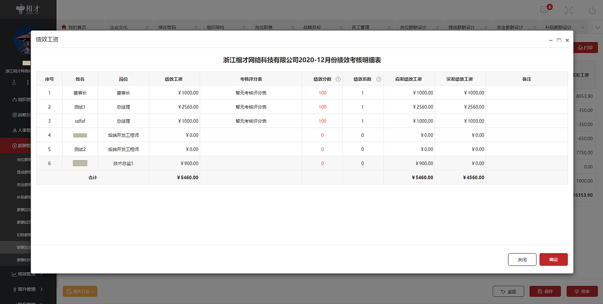This screenshot has width=603, height=304.
Task: Click the power logout icon at top right
Action: (592, 9)
